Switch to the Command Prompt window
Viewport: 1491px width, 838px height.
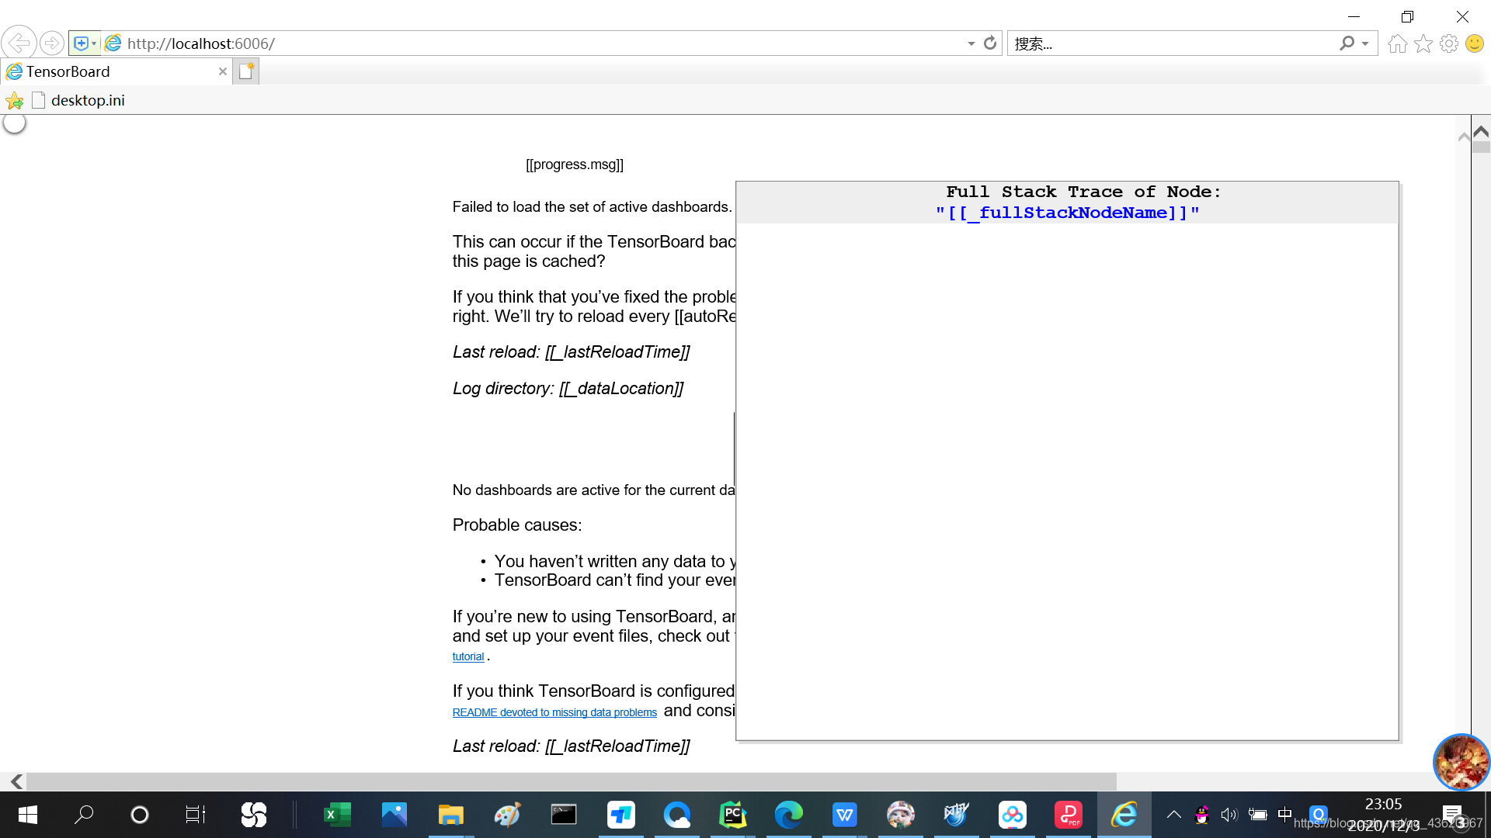(565, 815)
